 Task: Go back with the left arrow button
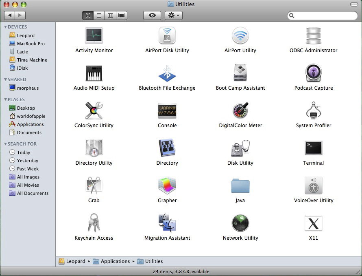click(x=10, y=15)
